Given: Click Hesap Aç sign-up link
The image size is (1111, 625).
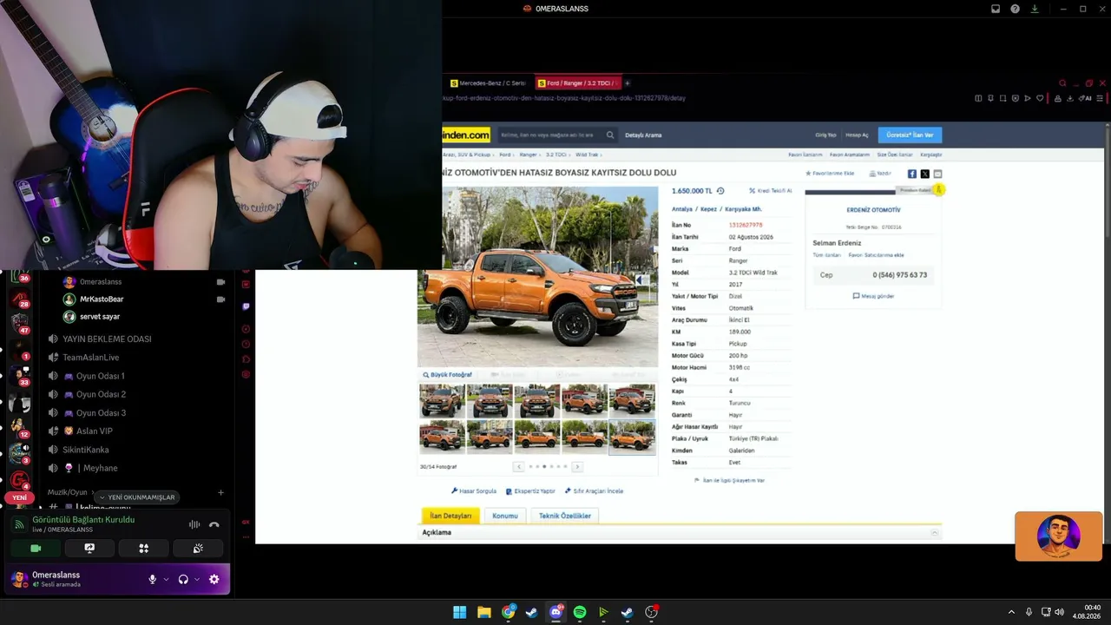Looking at the screenshot, I should pyautogui.click(x=857, y=135).
